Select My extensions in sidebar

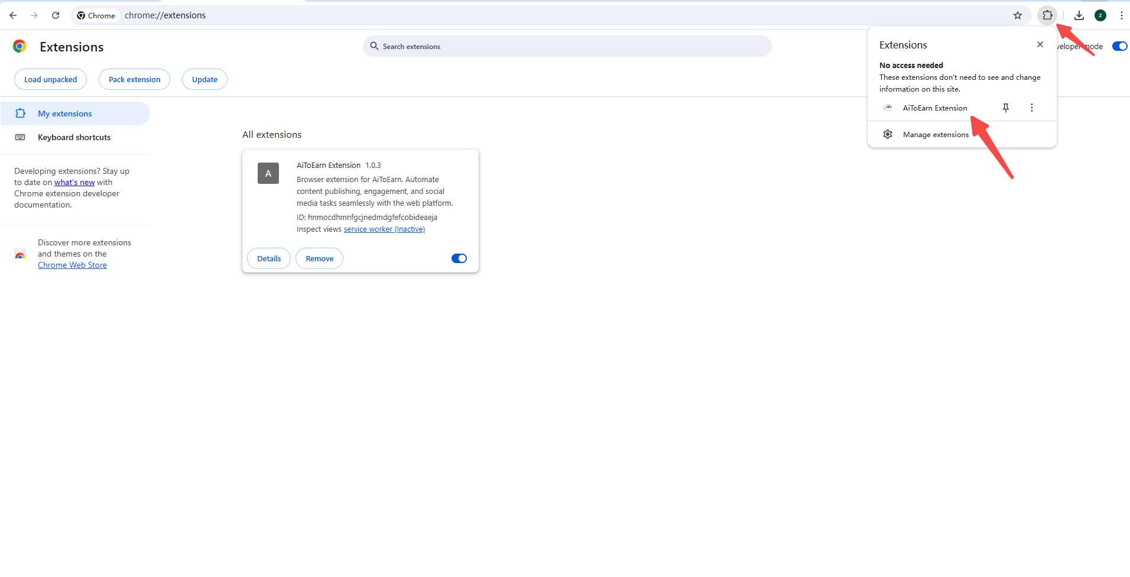click(x=65, y=114)
